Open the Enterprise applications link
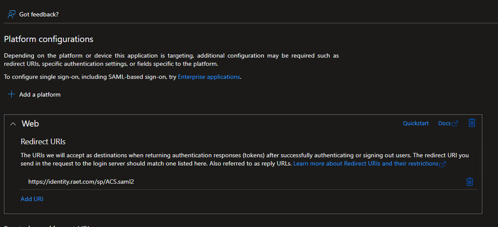The width and height of the screenshot is (498, 227). click(x=209, y=77)
